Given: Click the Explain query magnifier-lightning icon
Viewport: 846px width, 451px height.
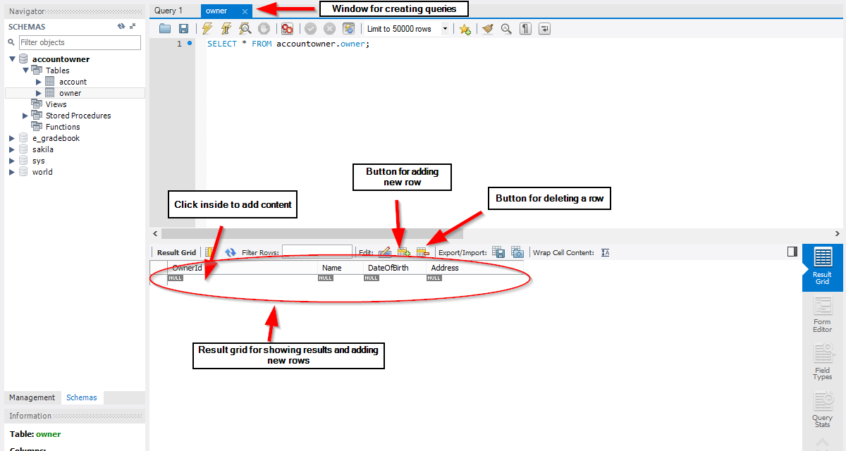Looking at the screenshot, I should coord(245,29).
